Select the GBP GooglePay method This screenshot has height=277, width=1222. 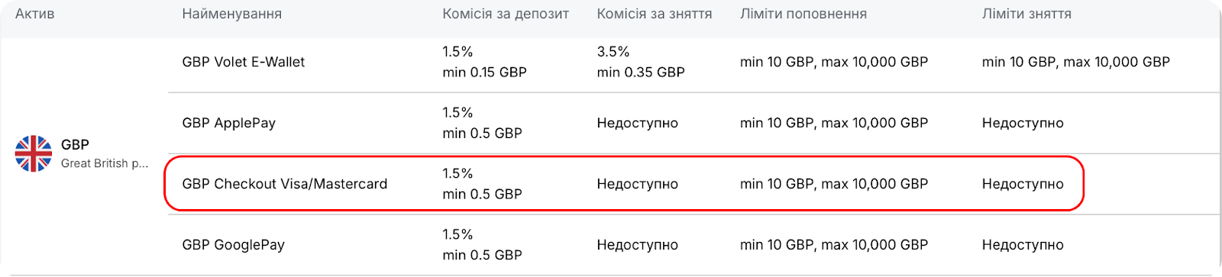[233, 245]
